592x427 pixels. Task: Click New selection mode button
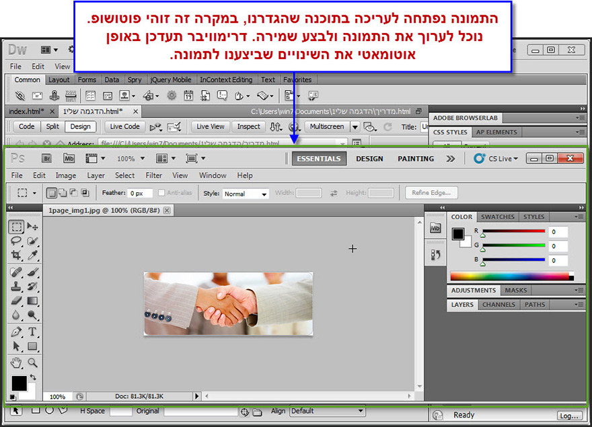click(52, 193)
